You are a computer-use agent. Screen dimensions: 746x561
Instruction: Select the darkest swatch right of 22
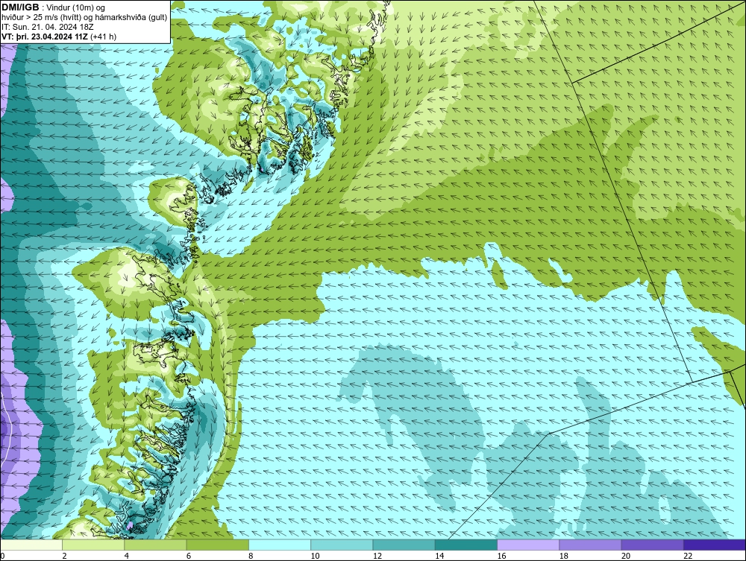pos(714,545)
